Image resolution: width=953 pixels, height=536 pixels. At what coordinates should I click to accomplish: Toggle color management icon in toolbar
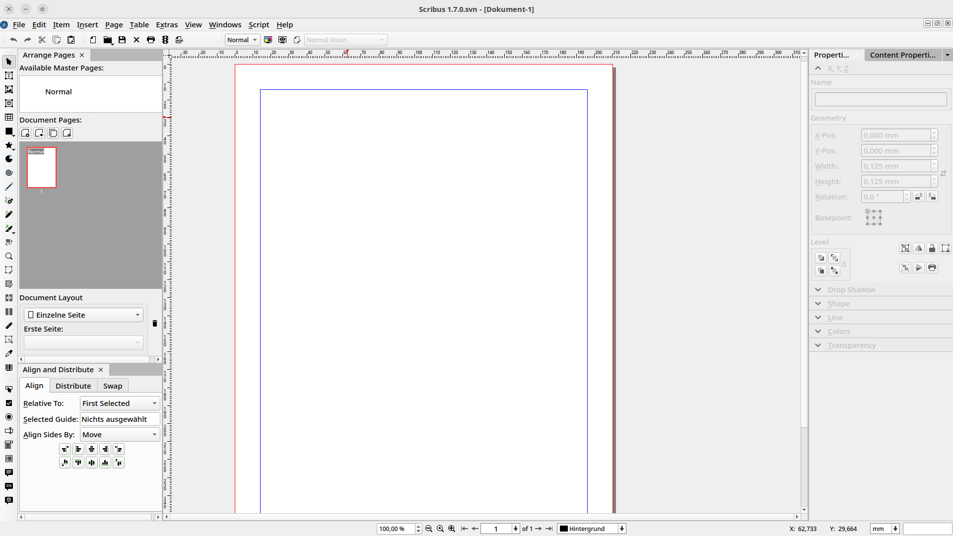click(x=268, y=40)
